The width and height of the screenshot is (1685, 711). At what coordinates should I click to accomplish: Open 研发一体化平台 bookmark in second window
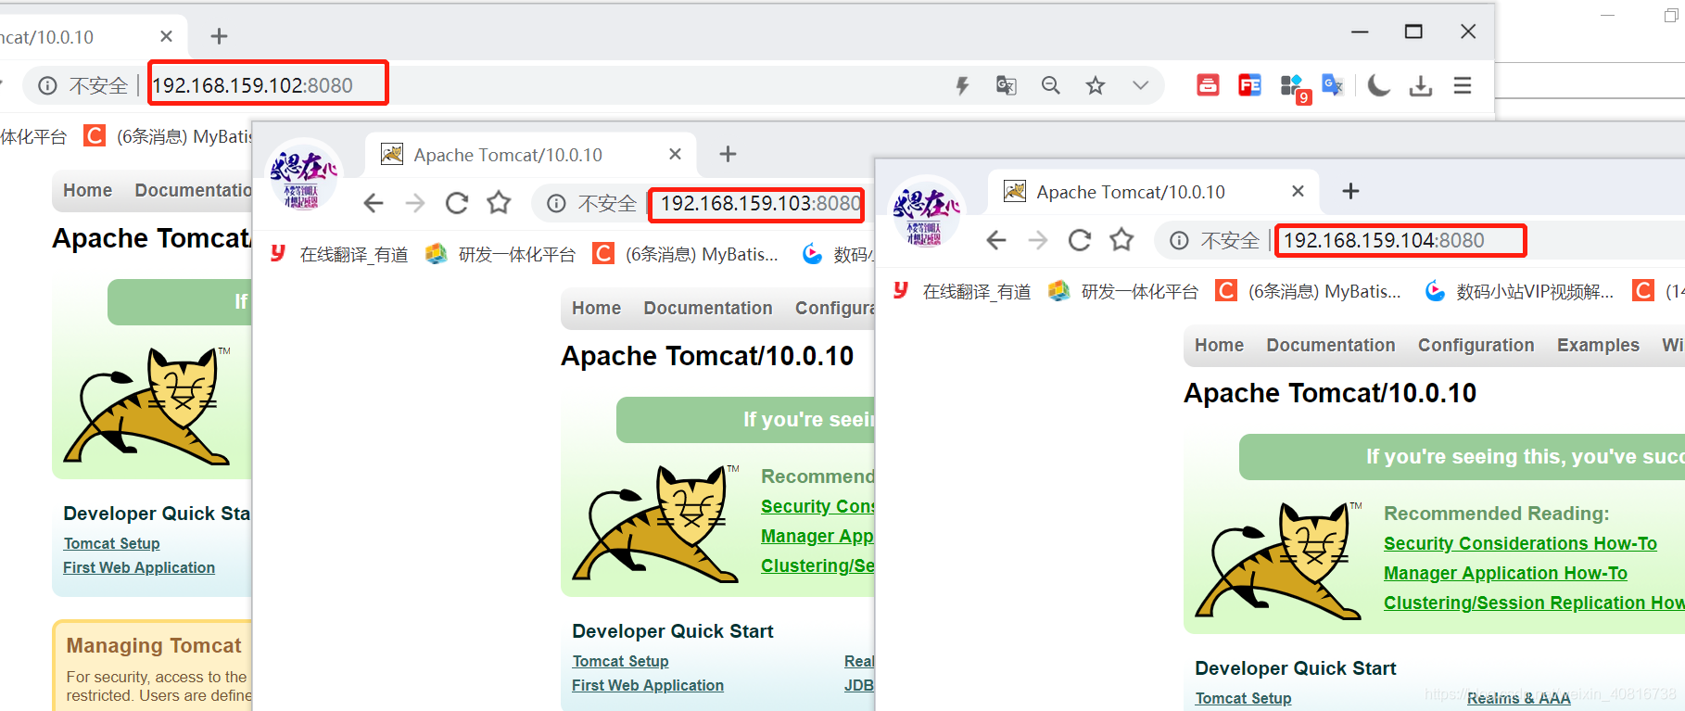(500, 254)
